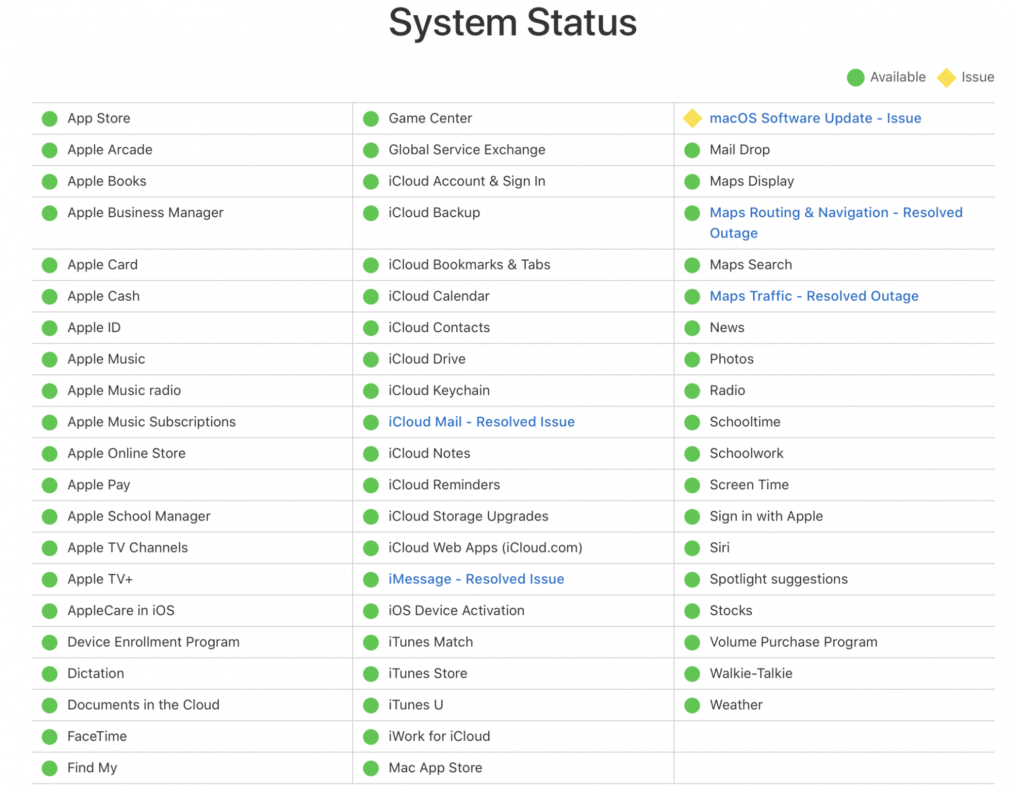The width and height of the screenshot is (1013, 791).
Task: Click the green status dot beside Siri
Action: (x=692, y=548)
